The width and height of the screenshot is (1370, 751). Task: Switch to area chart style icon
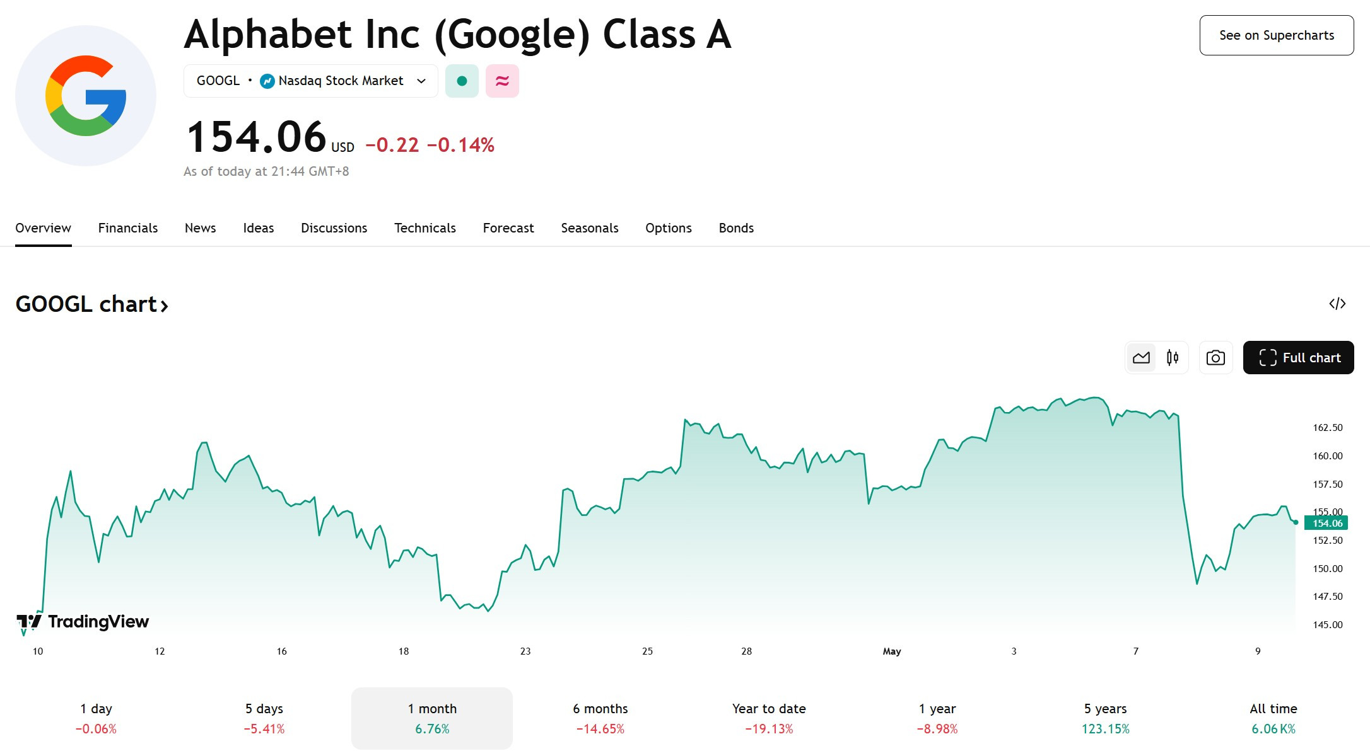(x=1141, y=358)
